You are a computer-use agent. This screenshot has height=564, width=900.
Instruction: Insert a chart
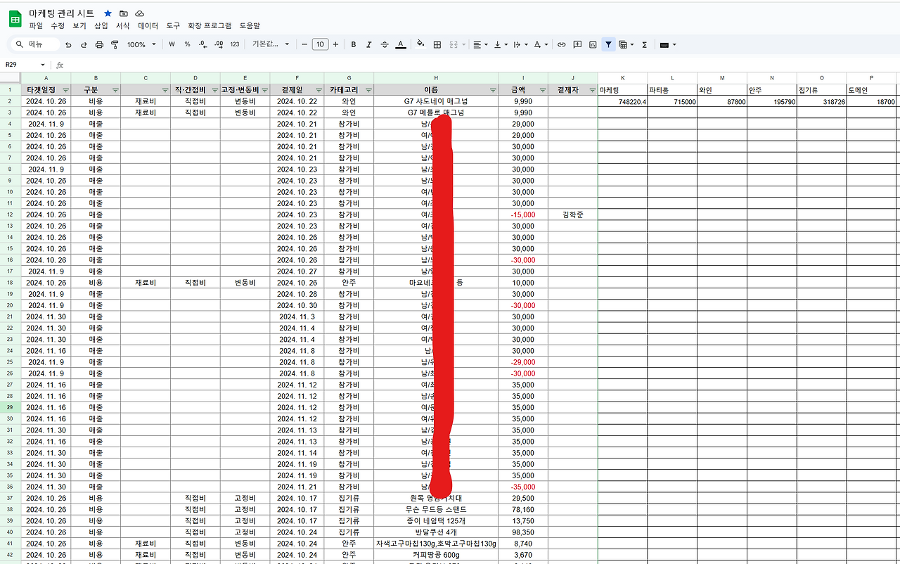pyautogui.click(x=593, y=44)
